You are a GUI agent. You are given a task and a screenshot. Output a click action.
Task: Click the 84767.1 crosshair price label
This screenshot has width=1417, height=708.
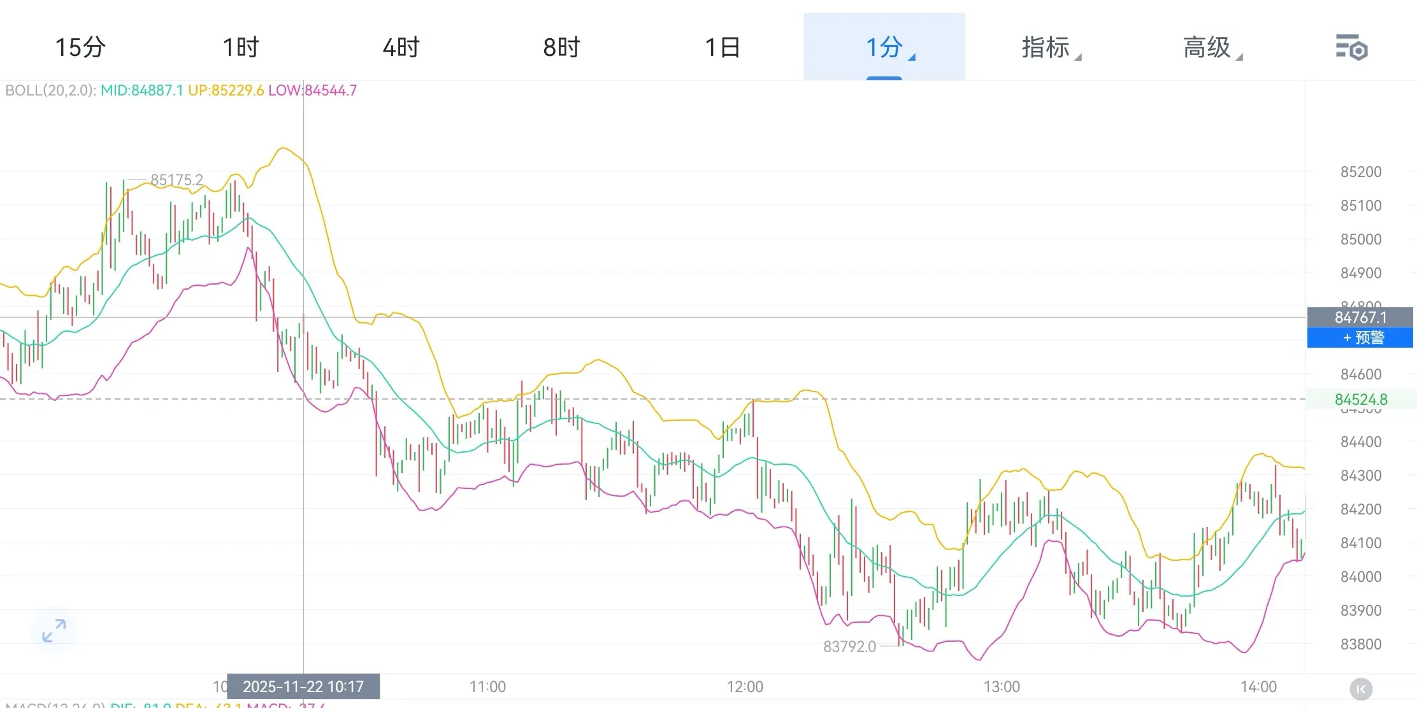[x=1360, y=317]
